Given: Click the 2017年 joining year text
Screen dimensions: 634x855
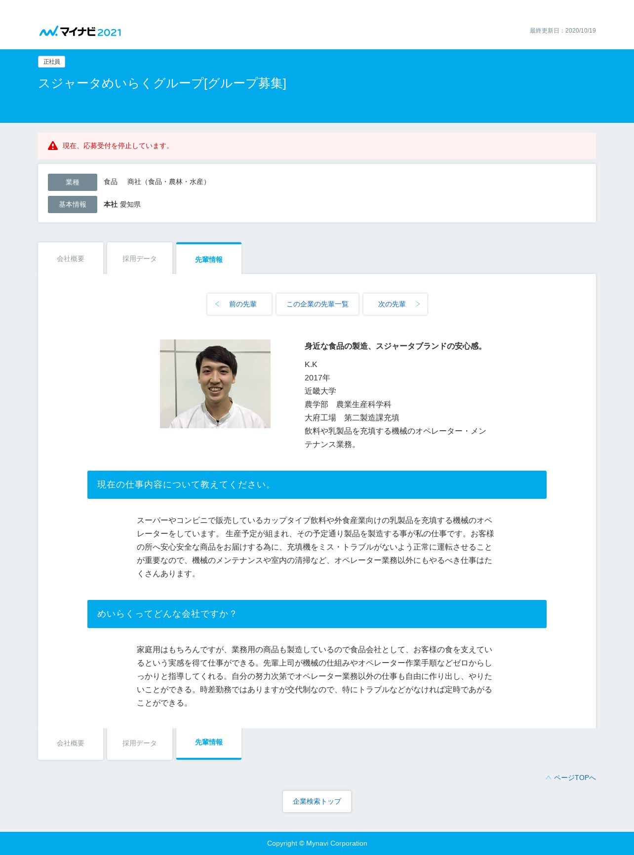Looking at the screenshot, I should (x=317, y=377).
